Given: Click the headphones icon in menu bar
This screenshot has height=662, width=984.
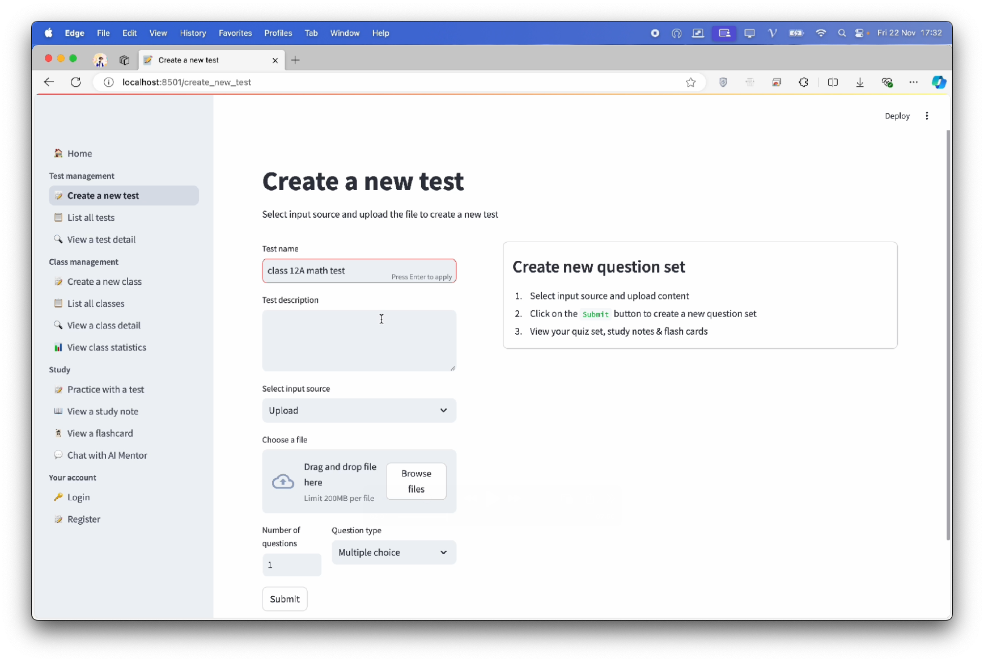Looking at the screenshot, I should [676, 33].
